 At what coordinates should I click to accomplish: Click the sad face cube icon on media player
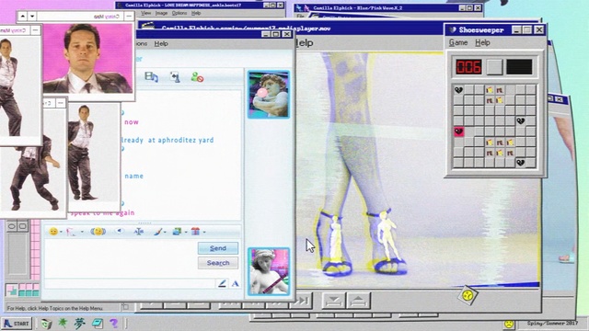(x=468, y=295)
